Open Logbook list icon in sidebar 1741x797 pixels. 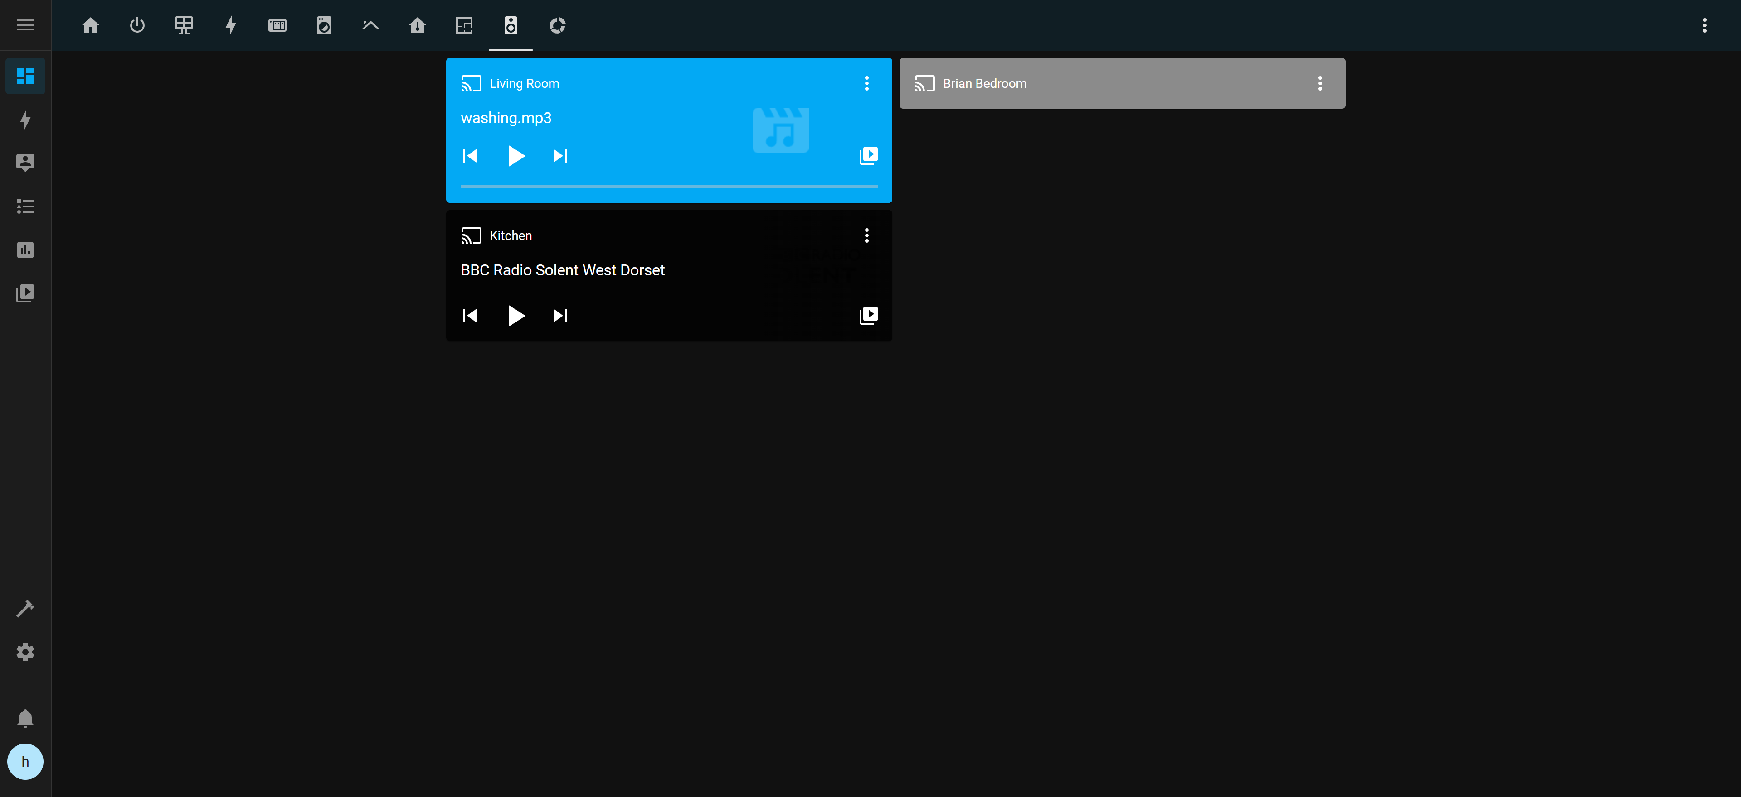[x=25, y=206]
